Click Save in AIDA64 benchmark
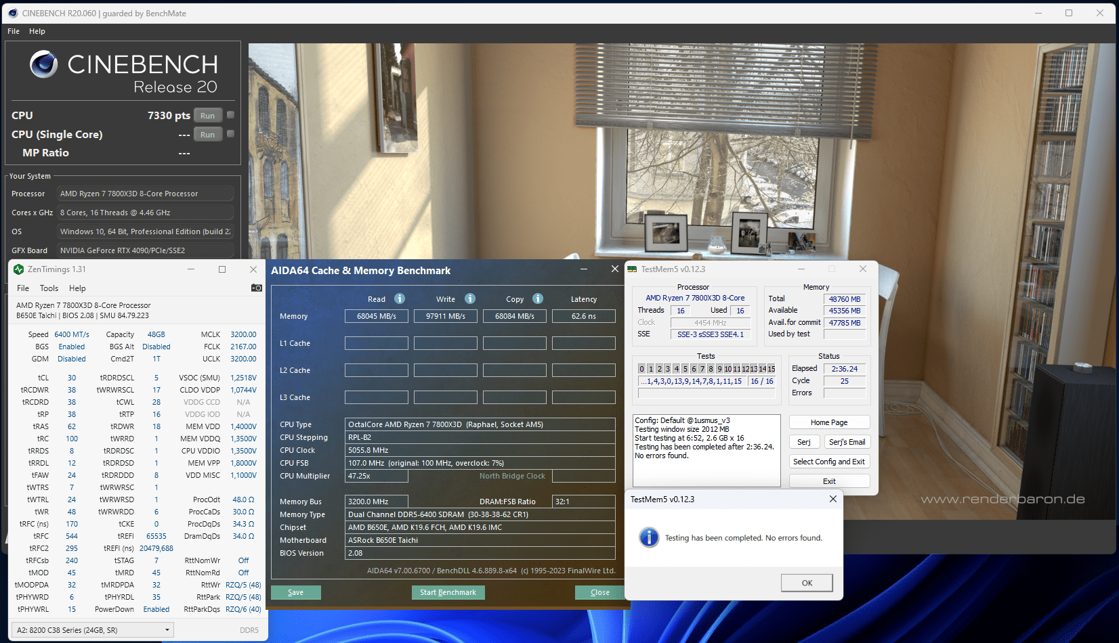 pyautogui.click(x=296, y=592)
